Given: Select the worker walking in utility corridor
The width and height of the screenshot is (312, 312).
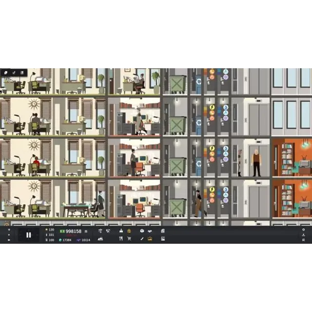Looking at the screenshot, I should [x=199, y=204].
